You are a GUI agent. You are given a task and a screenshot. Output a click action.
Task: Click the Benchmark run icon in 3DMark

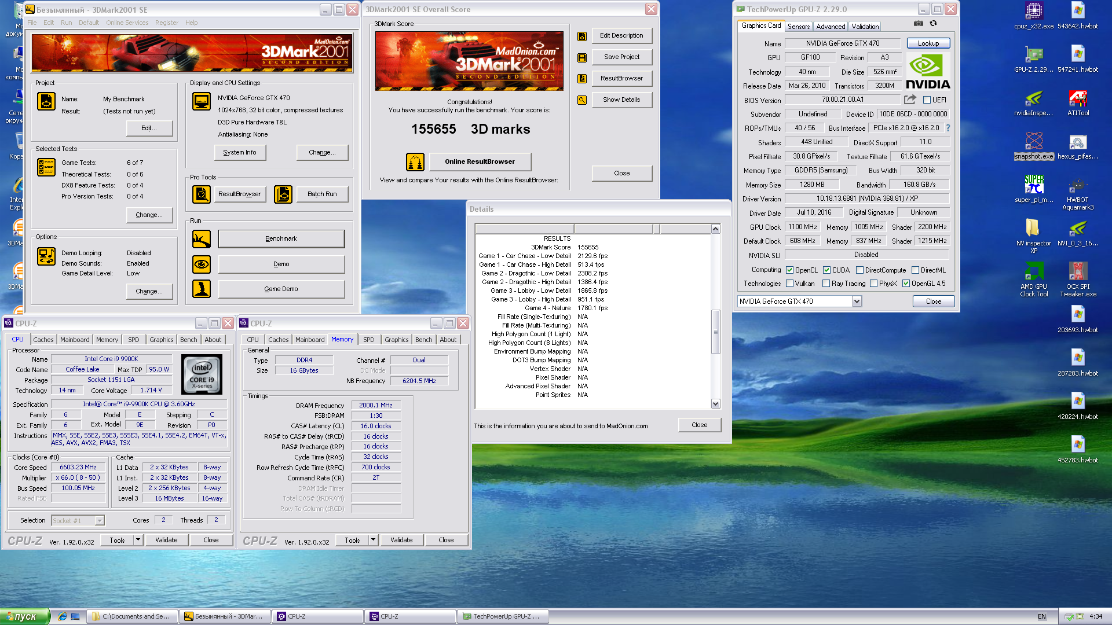[202, 239]
